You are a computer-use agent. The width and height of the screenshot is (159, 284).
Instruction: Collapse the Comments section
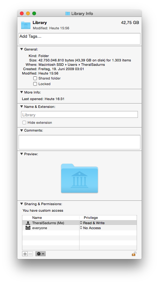pyautogui.click(x=22, y=130)
